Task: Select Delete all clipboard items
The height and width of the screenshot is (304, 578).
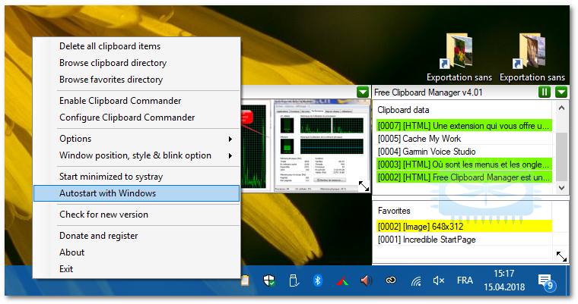Action: point(137,46)
